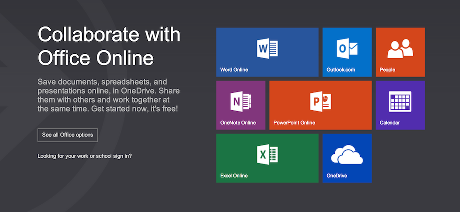Screen dimensions: 460x212
Task: Open OneDrive using the cloud icon
Action: point(347,154)
